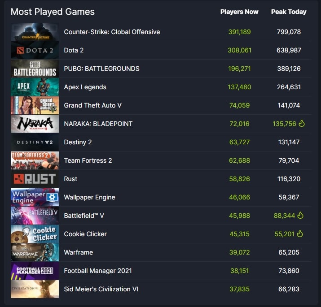Viewport: 321px width, 307px height.
Task: Click the Apex Legends banner image
Action: tap(35, 87)
